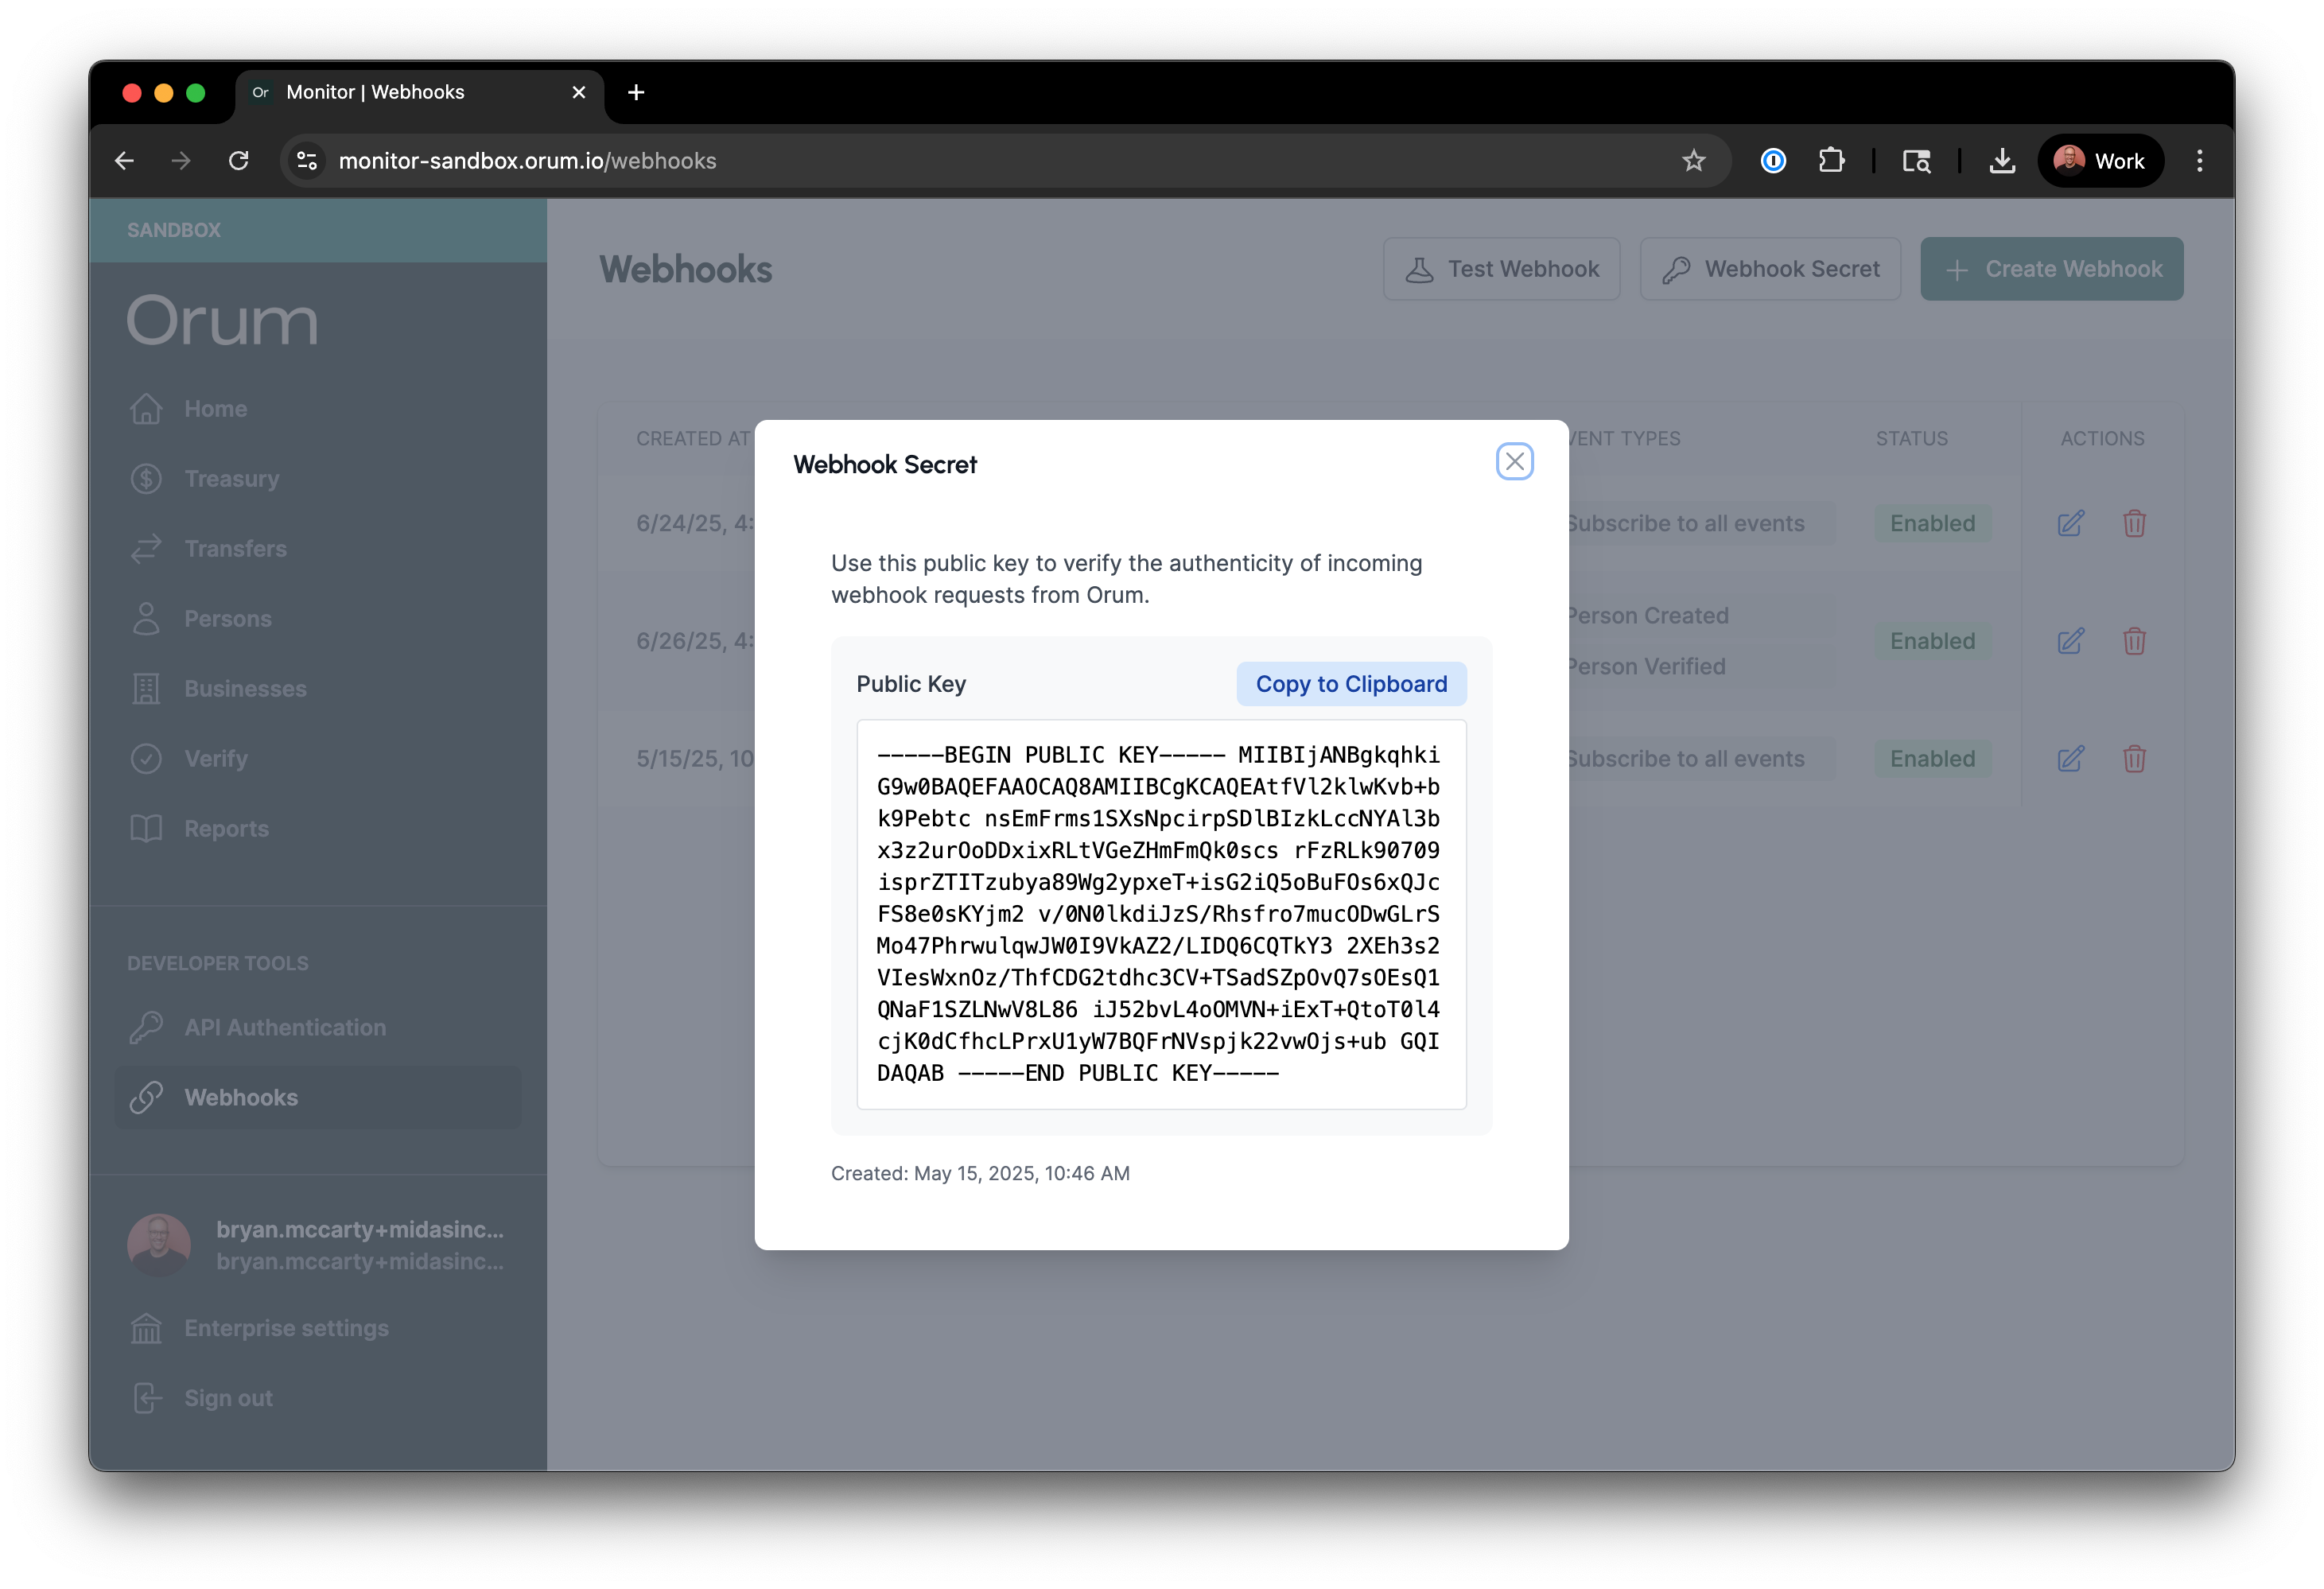Click Copy to Clipboard button
This screenshot has width=2324, height=1589.
[x=1350, y=684]
